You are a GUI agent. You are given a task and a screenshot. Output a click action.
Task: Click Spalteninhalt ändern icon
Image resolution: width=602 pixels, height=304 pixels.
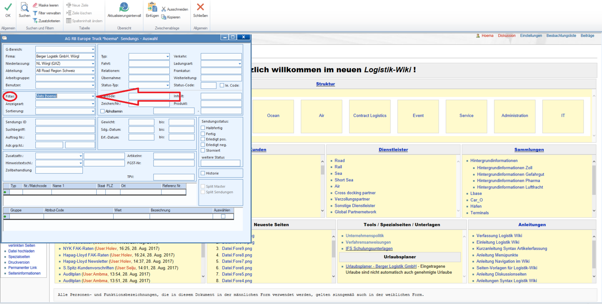68,21
